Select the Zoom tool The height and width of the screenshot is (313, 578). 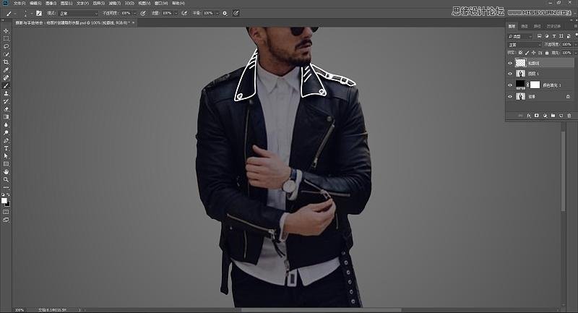point(6,179)
